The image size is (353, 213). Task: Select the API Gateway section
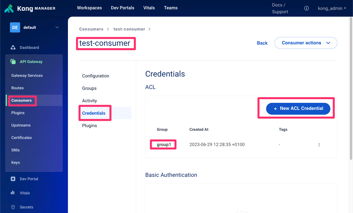[x=31, y=62]
